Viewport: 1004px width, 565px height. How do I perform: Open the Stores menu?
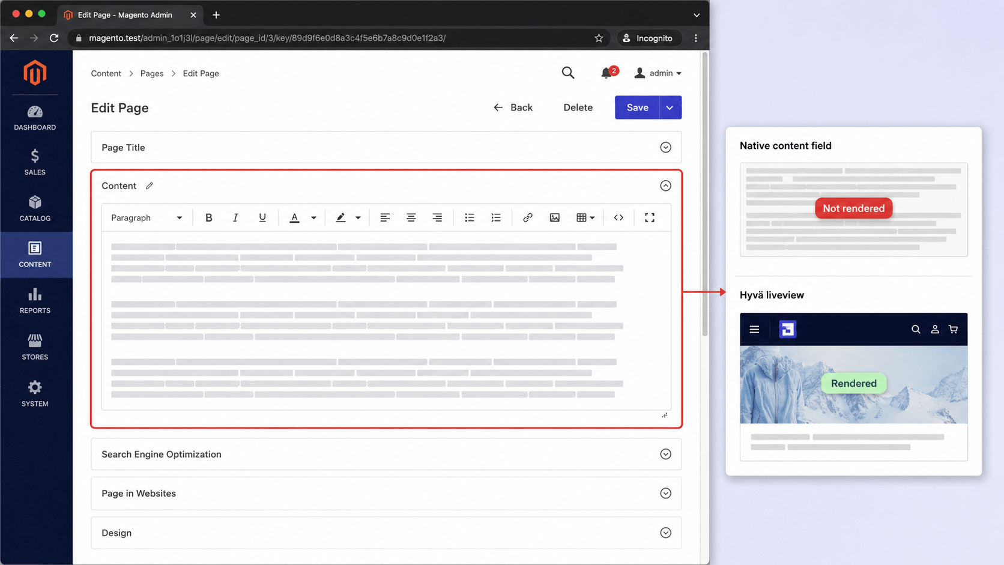[35, 347]
